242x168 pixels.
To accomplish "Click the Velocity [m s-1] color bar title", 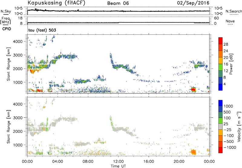I will point(239,126).
